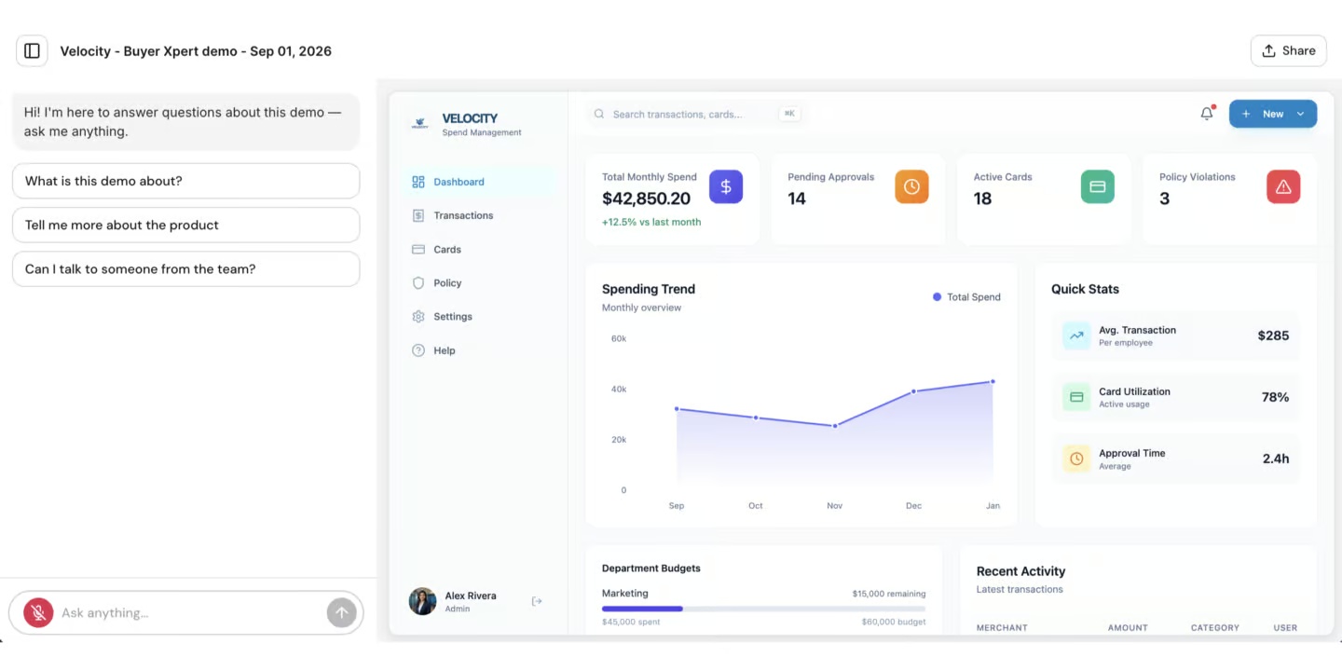Click the CATEGORY column header

click(1215, 628)
